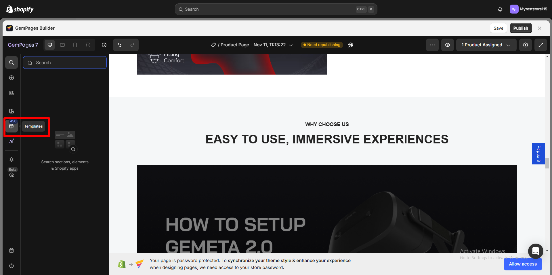Click the undo arrow in toolbar
552x275 pixels.
[119, 45]
